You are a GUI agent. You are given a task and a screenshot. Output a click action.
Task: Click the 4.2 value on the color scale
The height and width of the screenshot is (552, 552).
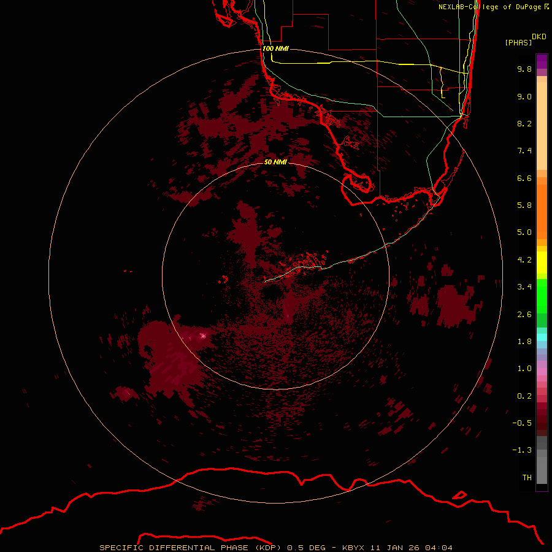[x=524, y=260]
